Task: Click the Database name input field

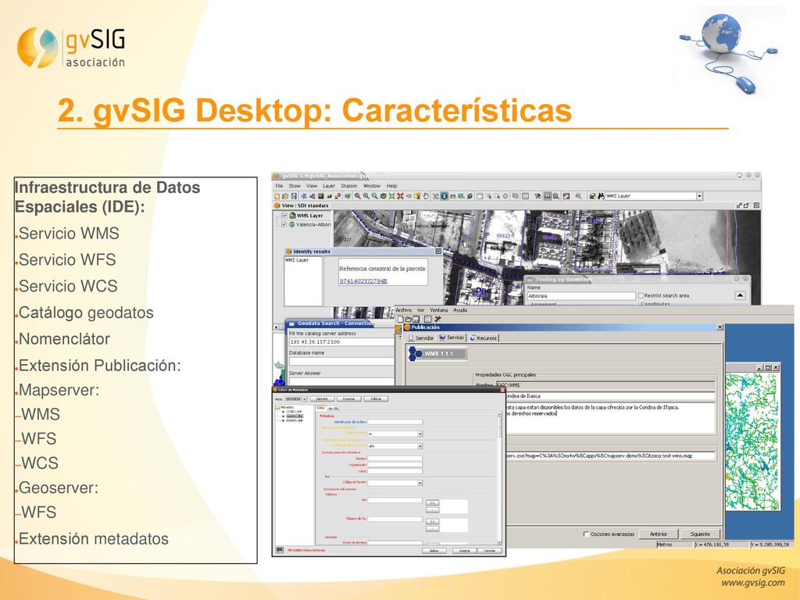Action: (342, 362)
